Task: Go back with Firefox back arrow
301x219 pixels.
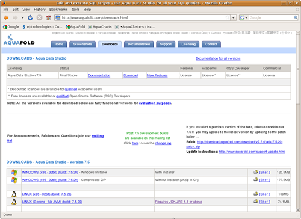Action: pos(6,17)
